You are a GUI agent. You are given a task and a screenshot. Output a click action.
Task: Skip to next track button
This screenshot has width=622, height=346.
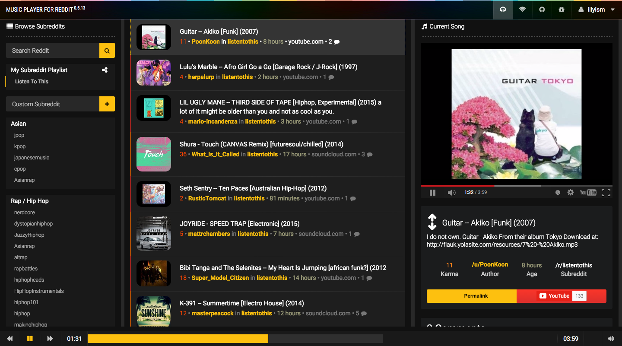point(50,339)
